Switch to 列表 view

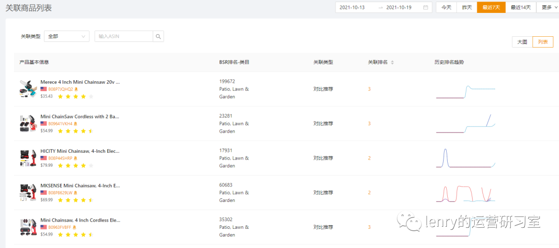pyautogui.click(x=543, y=42)
